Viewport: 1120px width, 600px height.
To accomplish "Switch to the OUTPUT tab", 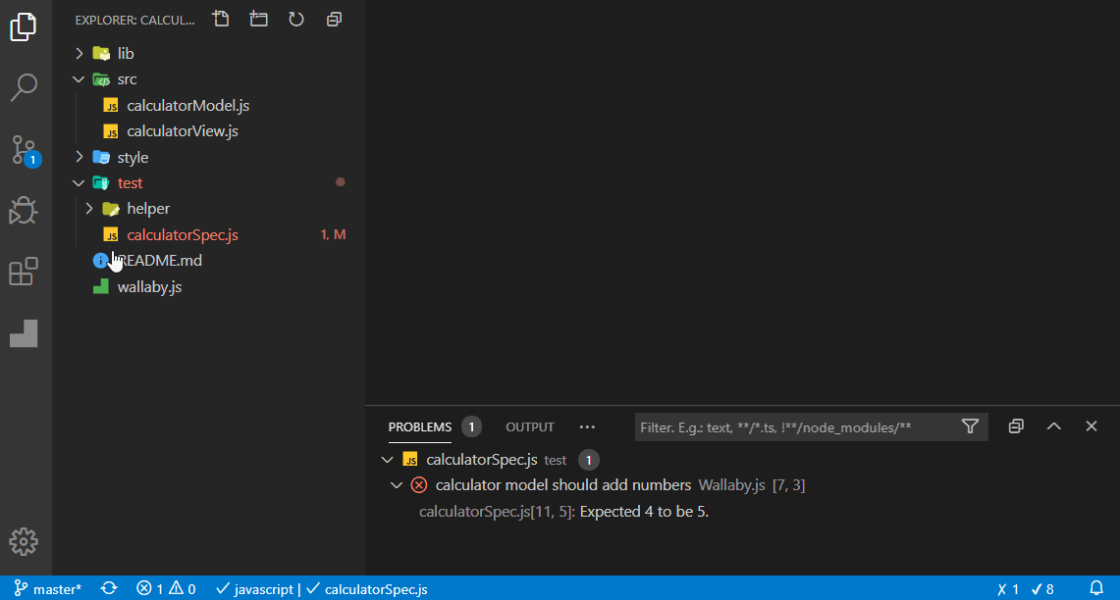I will [529, 427].
